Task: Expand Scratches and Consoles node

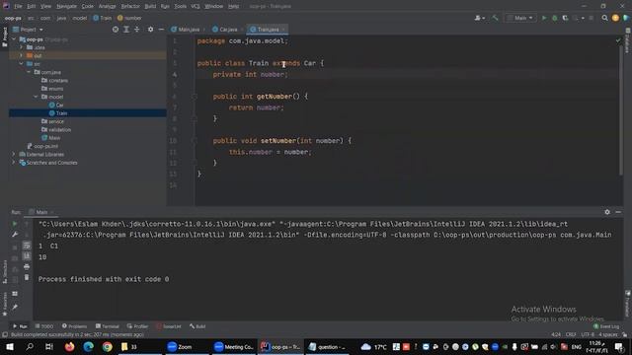Action: coord(14,163)
